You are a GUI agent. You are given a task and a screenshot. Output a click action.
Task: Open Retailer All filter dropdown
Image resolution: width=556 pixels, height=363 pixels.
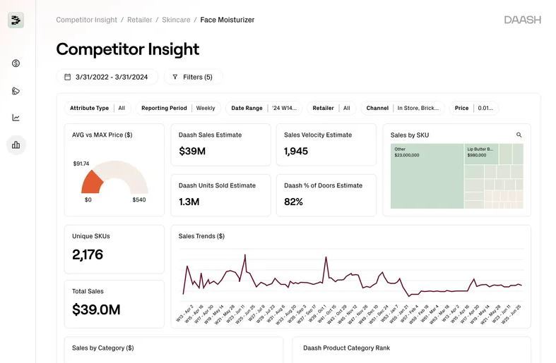pyautogui.click(x=331, y=108)
